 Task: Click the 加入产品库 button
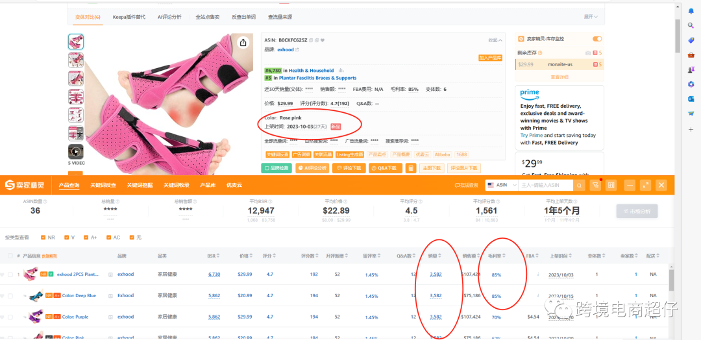(490, 58)
